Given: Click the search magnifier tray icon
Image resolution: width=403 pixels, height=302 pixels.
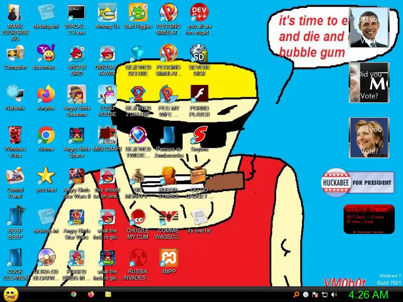Looking at the screenshot, I should coord(296,295).
